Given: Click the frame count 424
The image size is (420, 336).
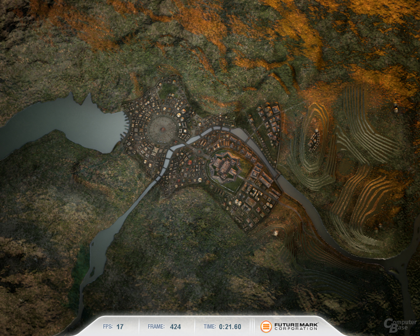Looking at the screenshot, I should 175,327.
